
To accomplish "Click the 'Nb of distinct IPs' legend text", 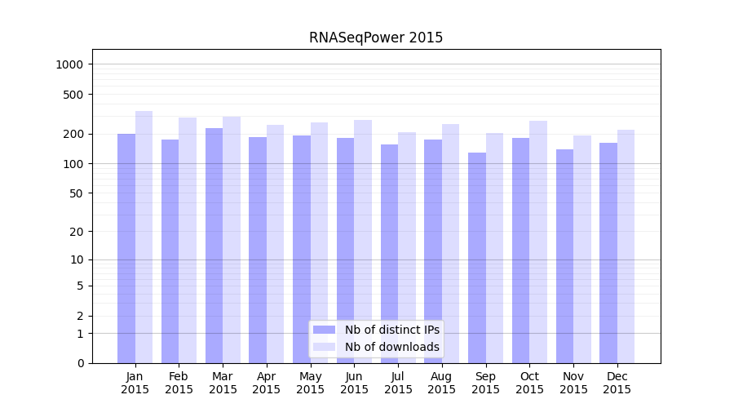I will 391,330.
